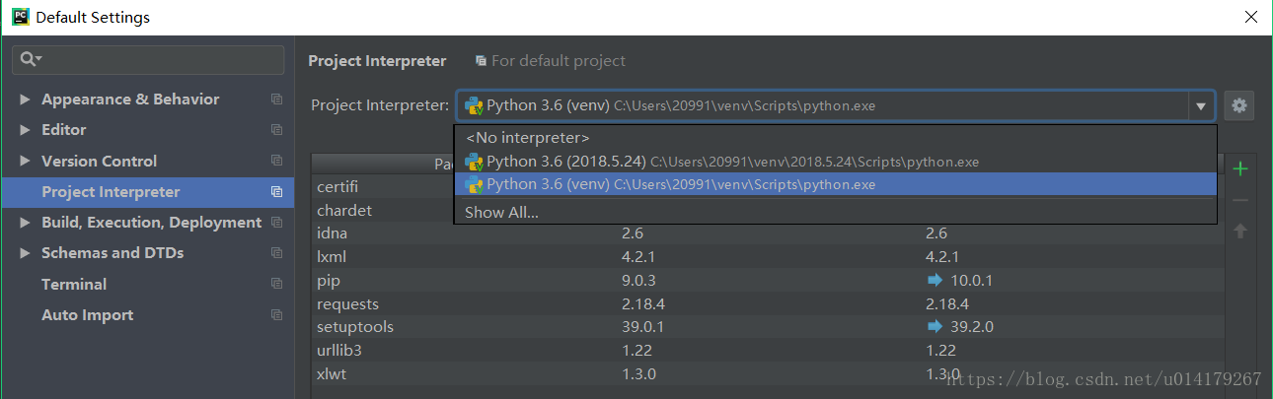Click the search magnifier icon in settings

29,59
